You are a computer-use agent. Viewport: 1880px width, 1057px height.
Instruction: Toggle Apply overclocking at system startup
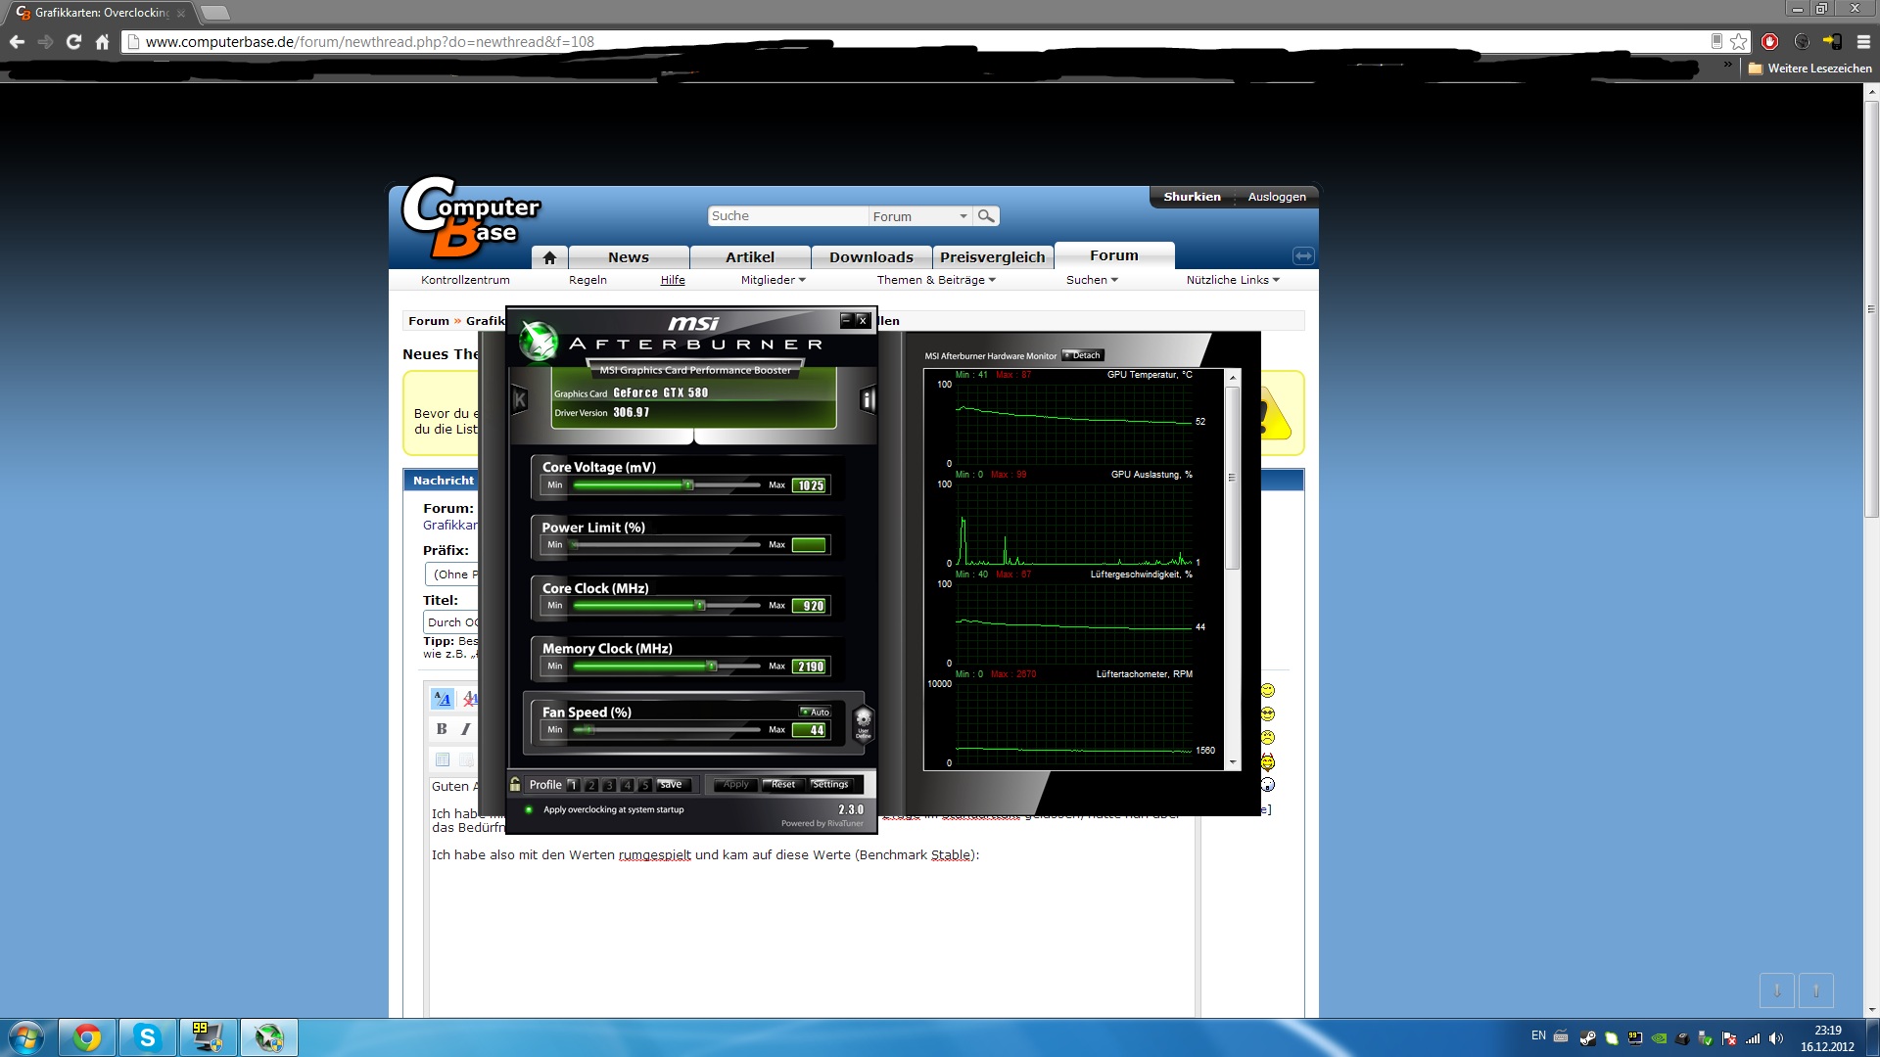[529, 809]
